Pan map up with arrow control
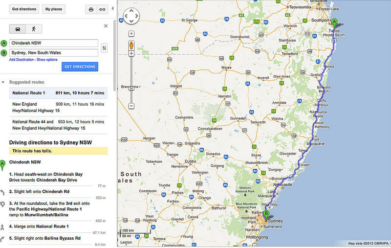391x248 pixels. click(x=131, y=10)
